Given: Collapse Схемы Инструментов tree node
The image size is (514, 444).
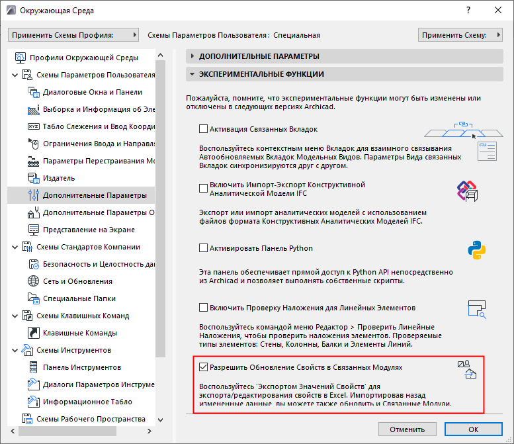Looking at the screenshot, I should tap(15, 351).
